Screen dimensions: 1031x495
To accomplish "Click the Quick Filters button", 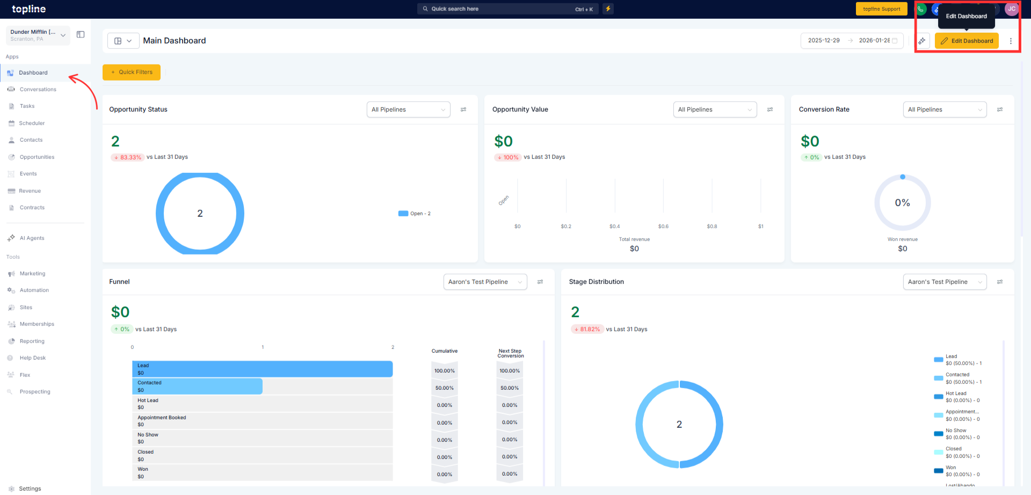I will [132, 72].
